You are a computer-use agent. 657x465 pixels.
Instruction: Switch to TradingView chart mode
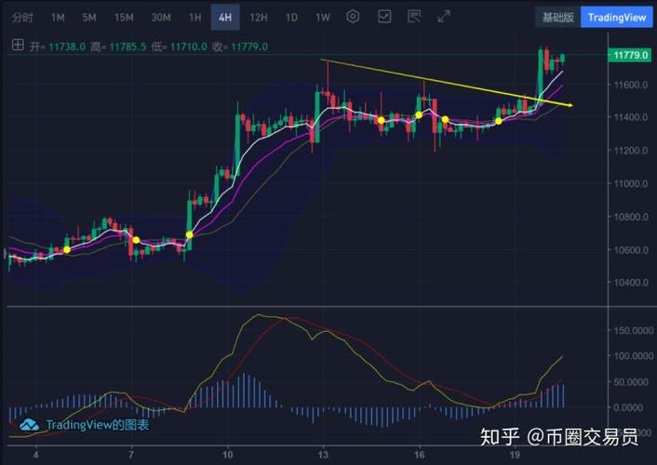click(x=617, y=17)
